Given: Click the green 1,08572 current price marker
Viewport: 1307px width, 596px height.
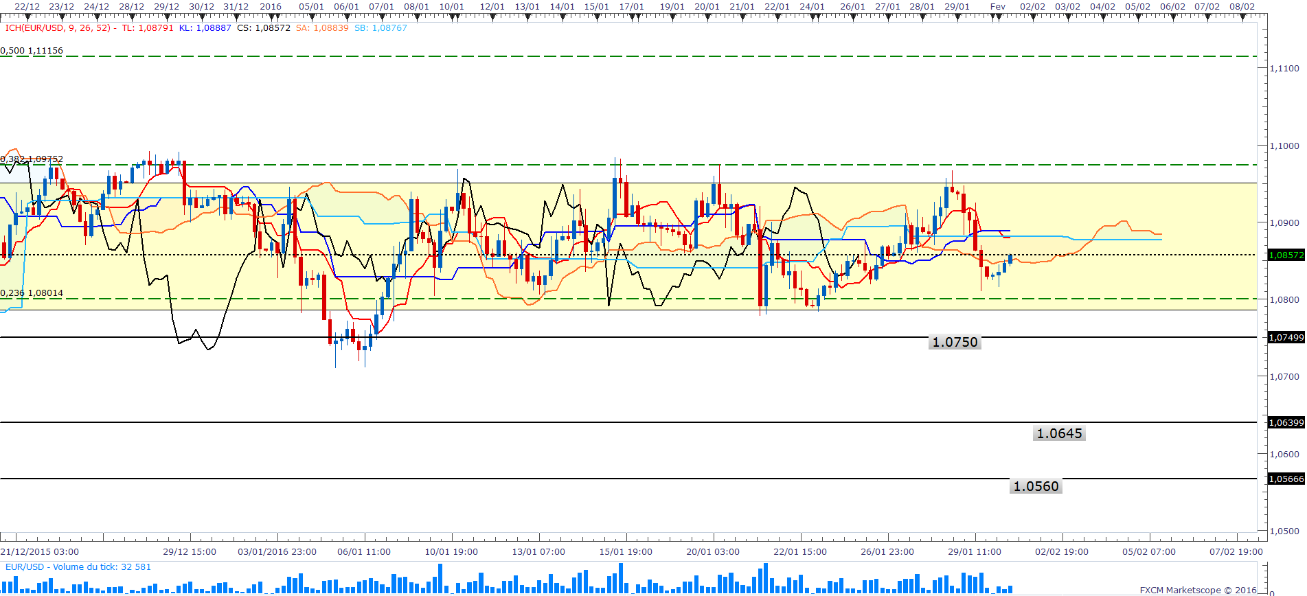Looking at the screenshot, I should (x=1285, y=255).
